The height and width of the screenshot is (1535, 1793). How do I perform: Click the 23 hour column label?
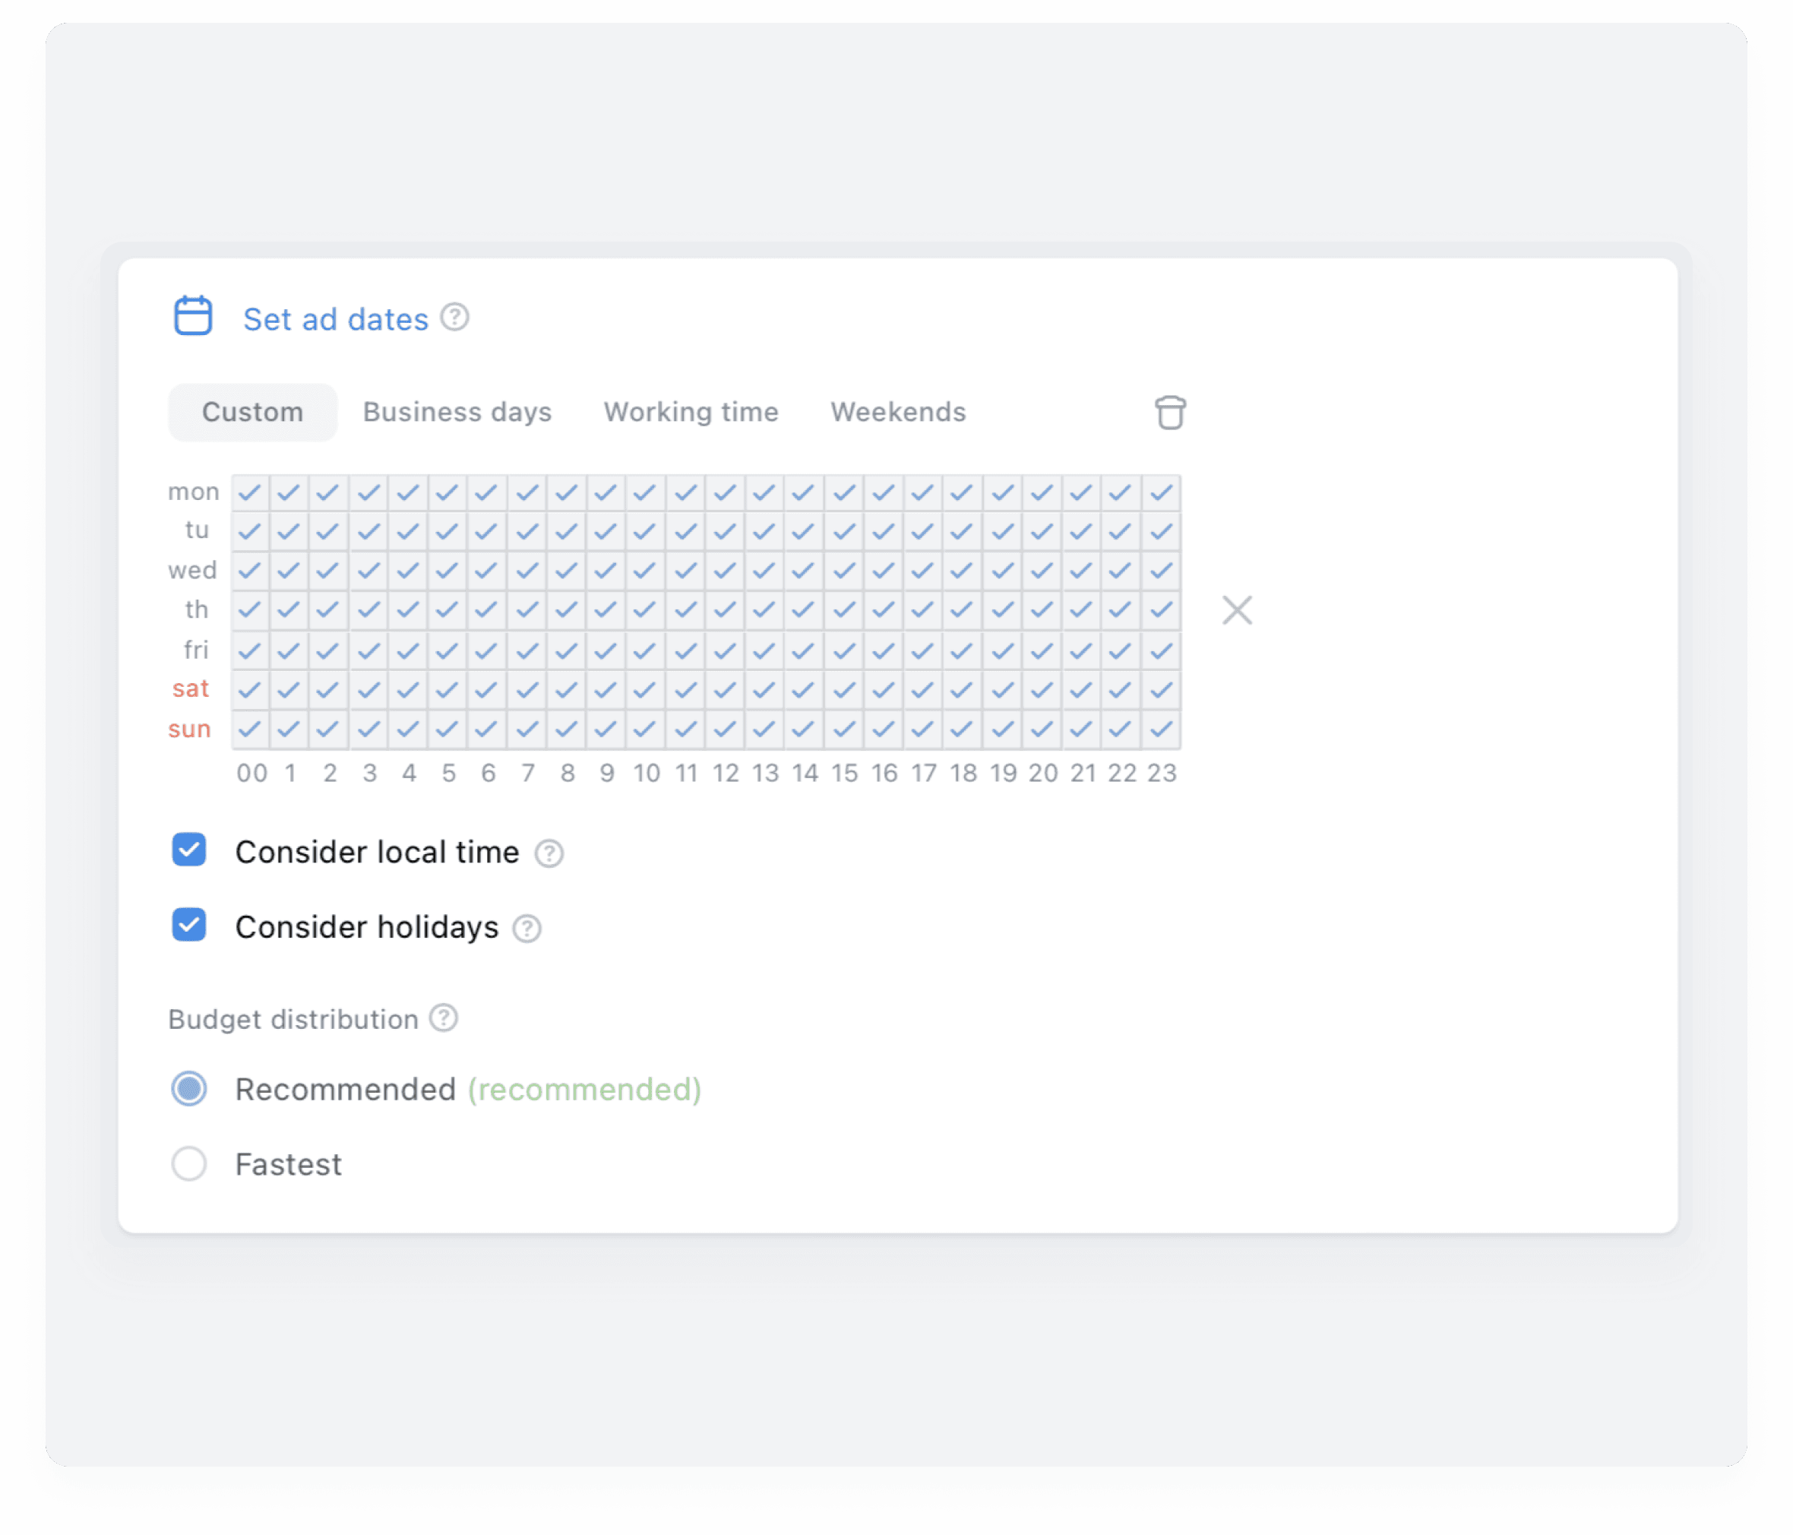click(x=1162, y=773)
